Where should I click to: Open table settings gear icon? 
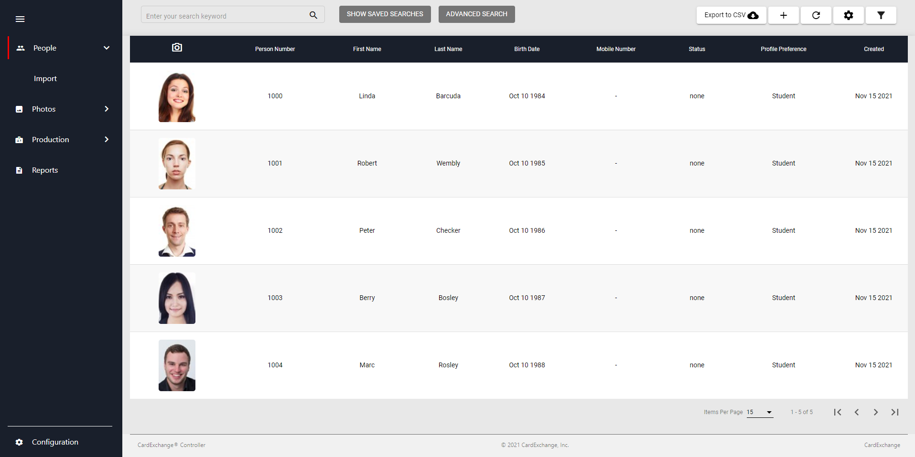pyautogui.click(x=848, y=15)
